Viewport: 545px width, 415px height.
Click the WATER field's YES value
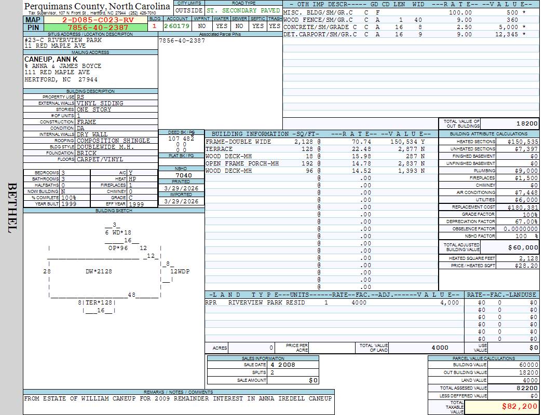[x=222, y=26]
